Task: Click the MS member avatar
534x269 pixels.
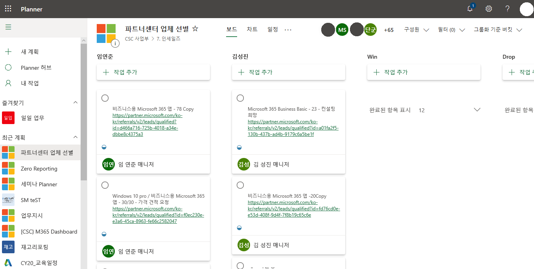Action: pos(342,30)
